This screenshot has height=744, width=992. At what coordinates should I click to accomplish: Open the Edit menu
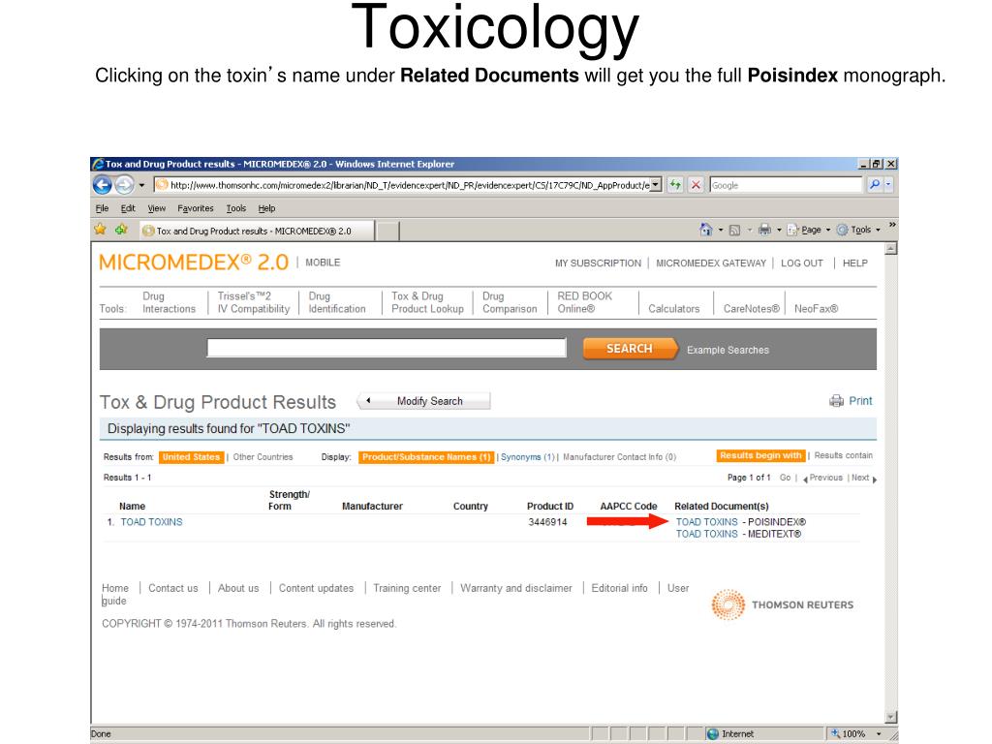tap(128, 208)
